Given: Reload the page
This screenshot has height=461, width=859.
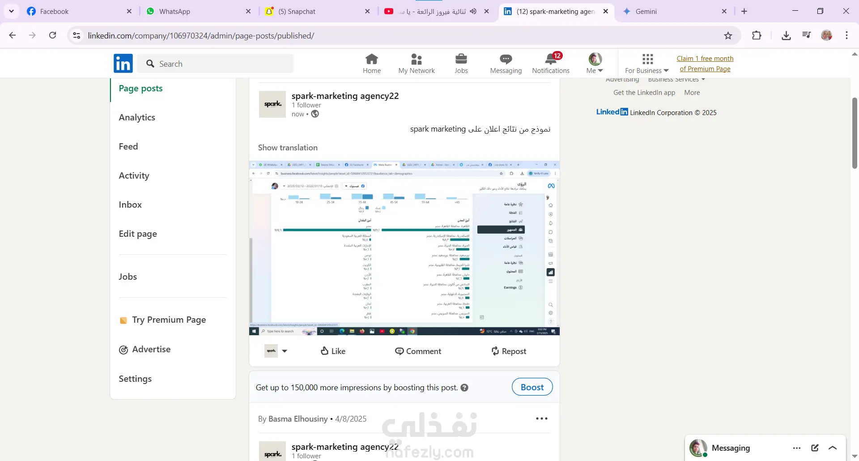Looking at the screenshot, I should 52,35.
